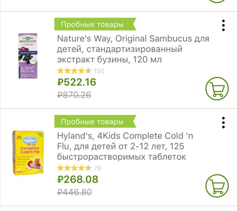
Task: Click the crossed-out ₽870.26 original price
Action: (x=74, y=95)
